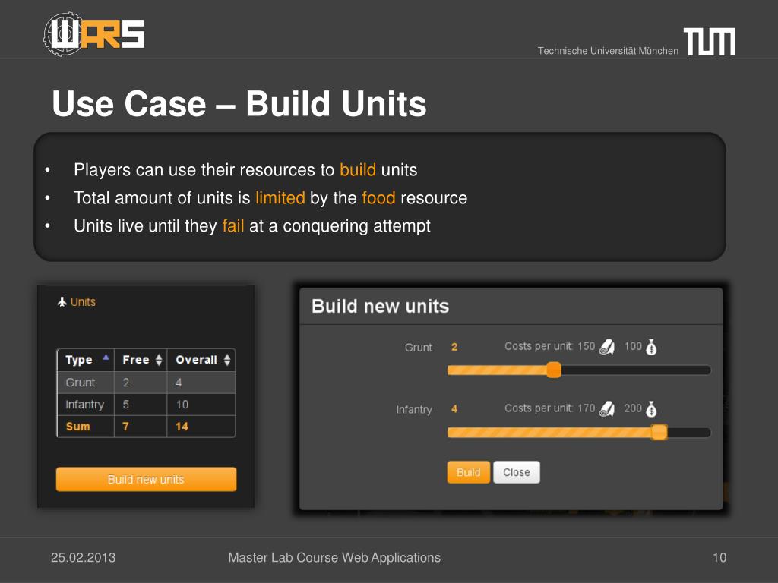This screenshot has height=583, width=778.
Task: Click the Build new units button
Action: (x=146, y=480)
